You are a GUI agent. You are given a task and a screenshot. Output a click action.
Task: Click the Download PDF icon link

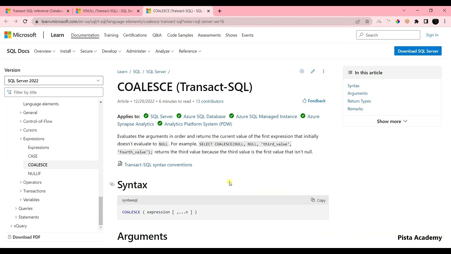click(24, 237)
